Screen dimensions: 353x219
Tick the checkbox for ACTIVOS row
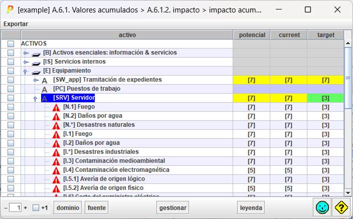(11, 44)
